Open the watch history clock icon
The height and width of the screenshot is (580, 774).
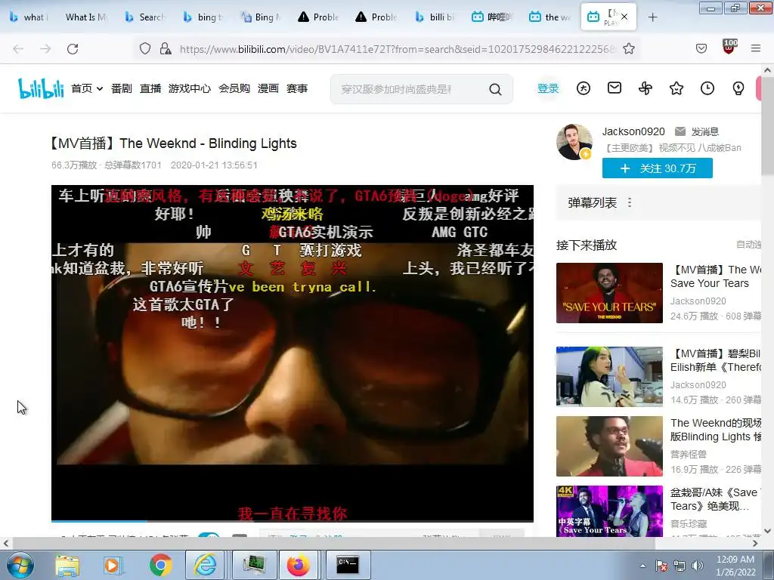tap(707, 88)
